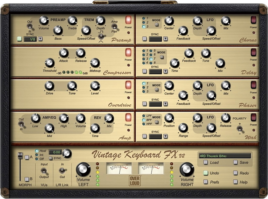The height and width of the screenshot is (199, 268).
Task: Open Help
Action: 236,182
